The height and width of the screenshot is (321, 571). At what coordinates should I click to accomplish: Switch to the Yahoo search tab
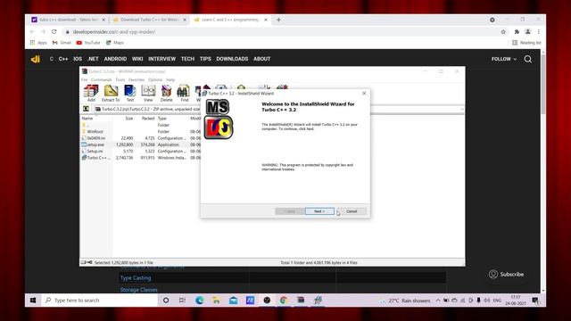68,20
